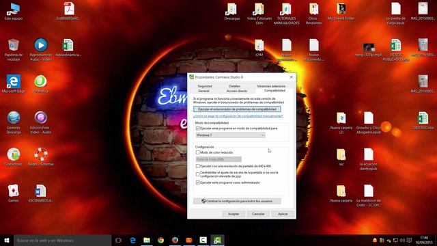Select La maldicion de Cristo file icon
The width and height of the screenshot is (437, 246).
[x=369, y=195]
